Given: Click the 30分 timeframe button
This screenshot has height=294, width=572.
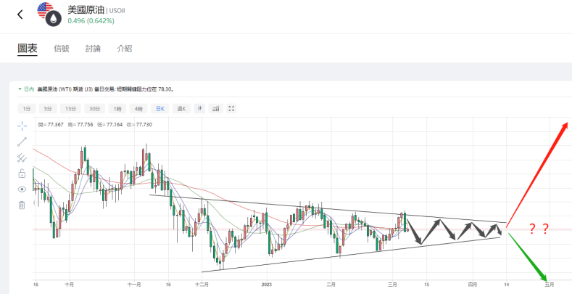Looking at the screenshot, I should (x=94, y=108).
